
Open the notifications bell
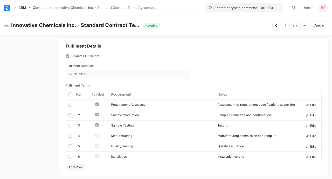pyautogui.click(x=293, y=8)
